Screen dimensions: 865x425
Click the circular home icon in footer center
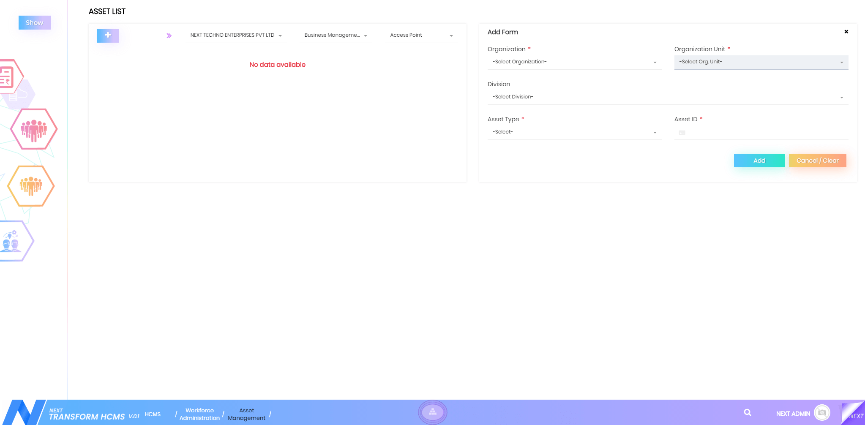tap(432, 412)
